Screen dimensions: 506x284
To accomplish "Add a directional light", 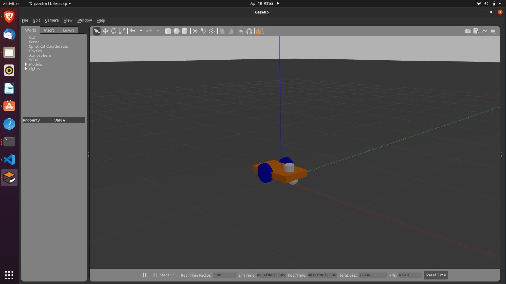I will pyautogui.click(x=212, y=31).
